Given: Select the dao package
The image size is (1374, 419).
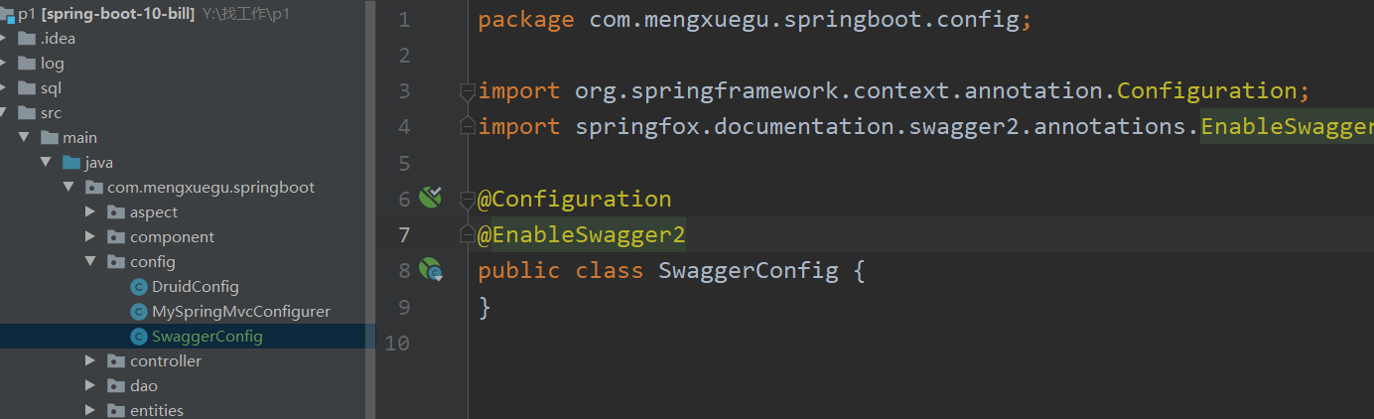Looking at the screenshot, I should tap(143, 386).
